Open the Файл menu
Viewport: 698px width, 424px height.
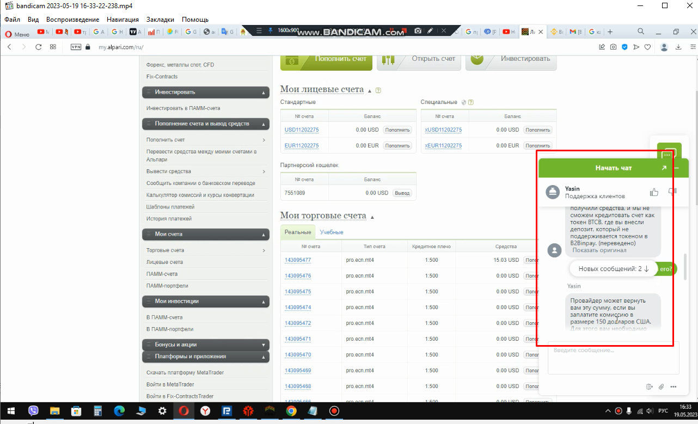click(12, 19)
